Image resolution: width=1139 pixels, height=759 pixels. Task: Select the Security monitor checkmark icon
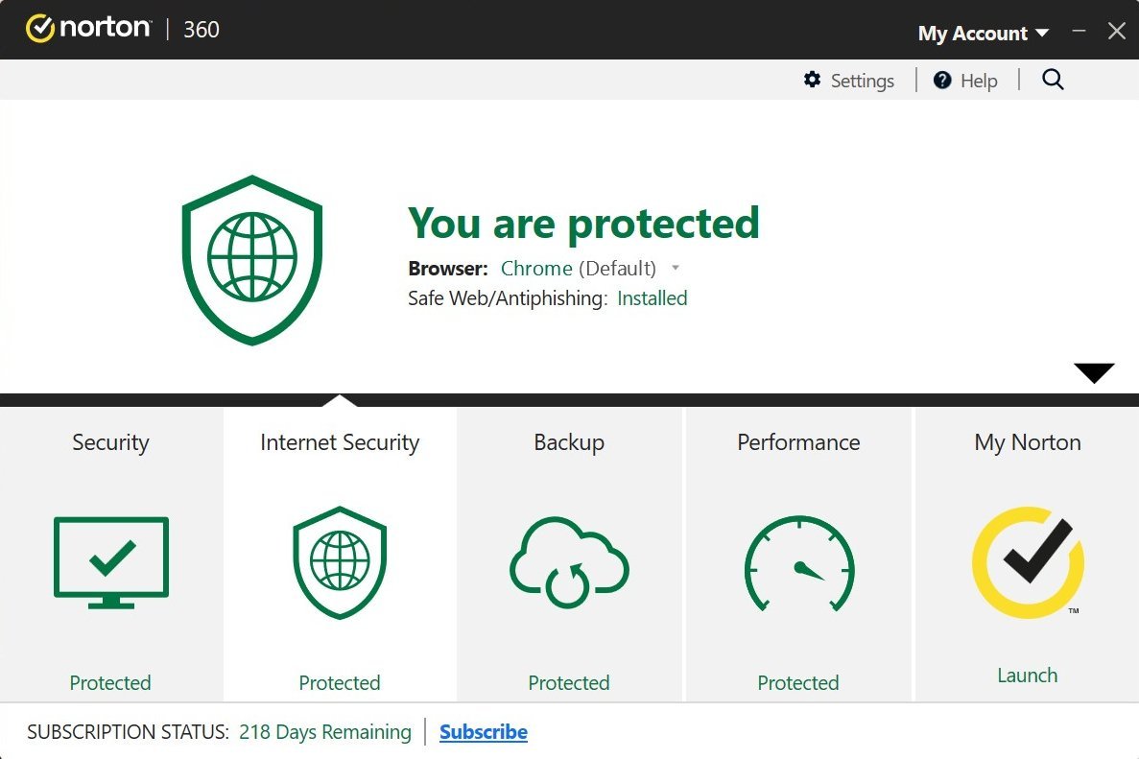[x=110, y=561]
